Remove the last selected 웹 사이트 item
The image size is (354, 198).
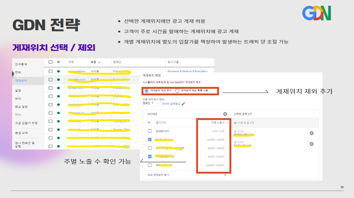[311, 144]
